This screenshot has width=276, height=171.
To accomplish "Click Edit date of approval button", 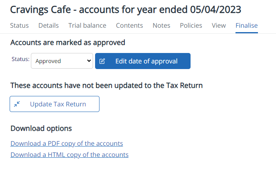I will pos(143,61).
